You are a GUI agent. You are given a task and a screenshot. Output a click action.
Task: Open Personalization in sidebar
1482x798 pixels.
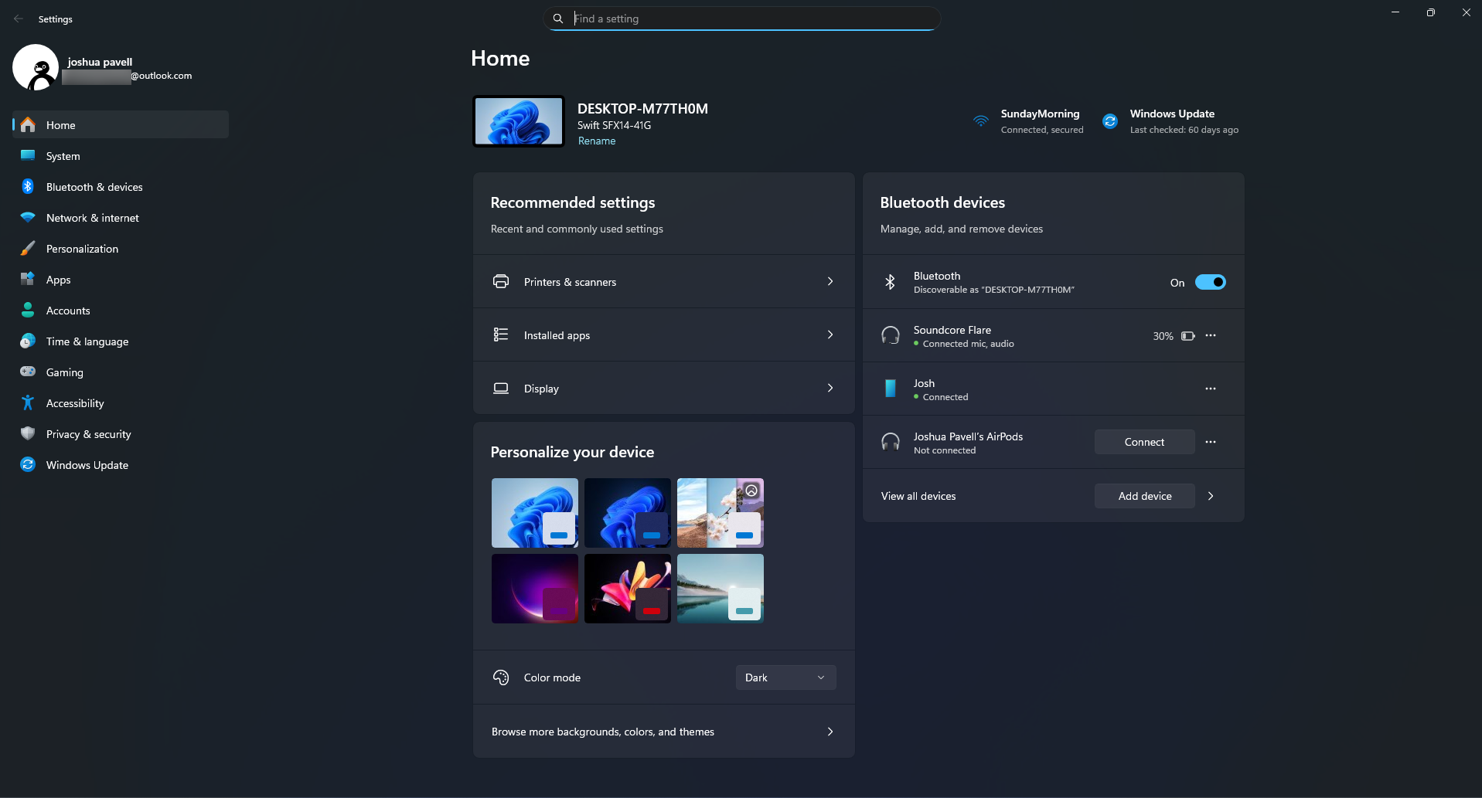pos(121,248)
